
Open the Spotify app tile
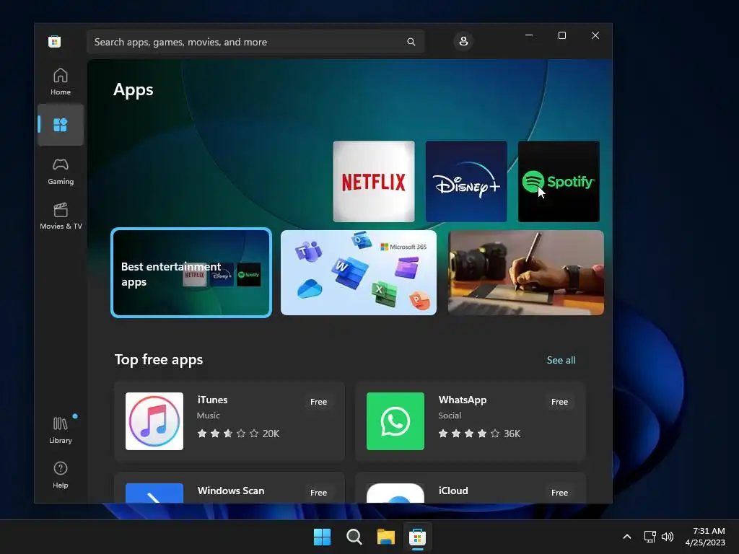point(559,181)
